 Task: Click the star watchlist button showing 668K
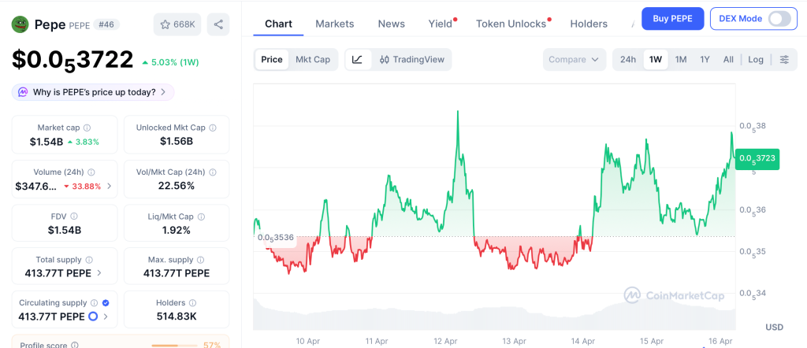pos(177,24)
